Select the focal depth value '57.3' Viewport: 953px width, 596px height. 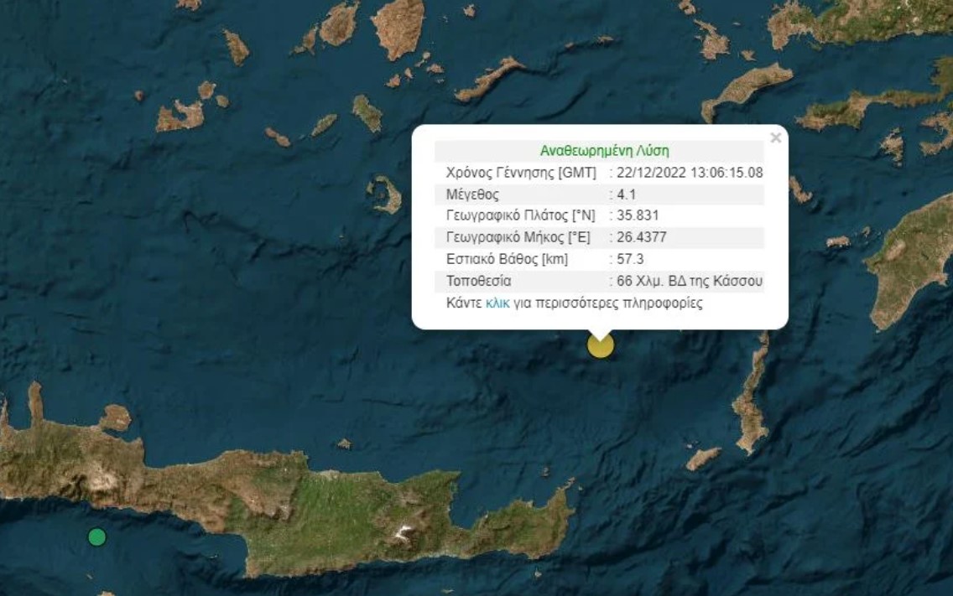pos(630,259)
